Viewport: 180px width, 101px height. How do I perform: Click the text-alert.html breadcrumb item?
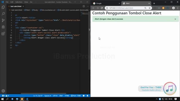click(16, 10)
